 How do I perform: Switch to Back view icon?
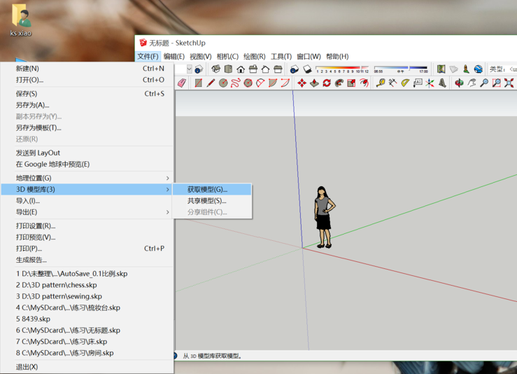pyautogui.click(x=265, y=69)
